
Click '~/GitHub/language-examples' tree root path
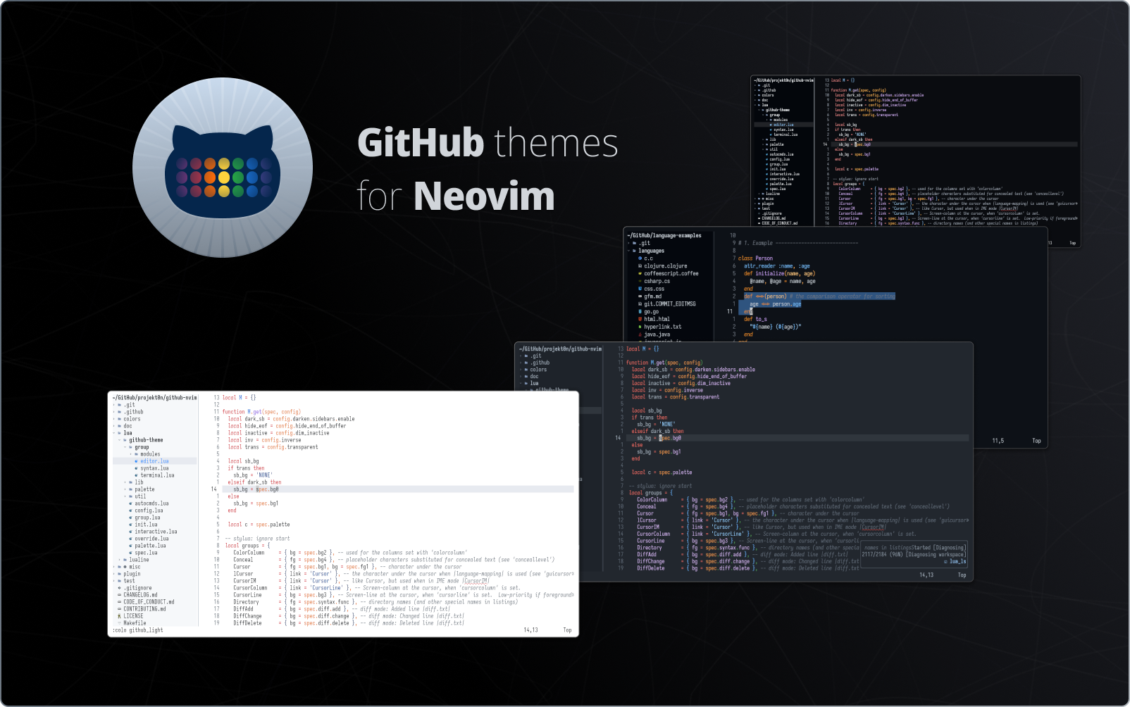(x=664, y=236)
